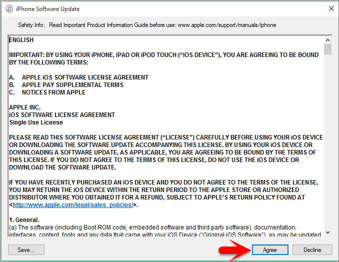Screen dimensions: 339x262
Task: Decline the software license agreement
Action: click(x=312, y=249)
